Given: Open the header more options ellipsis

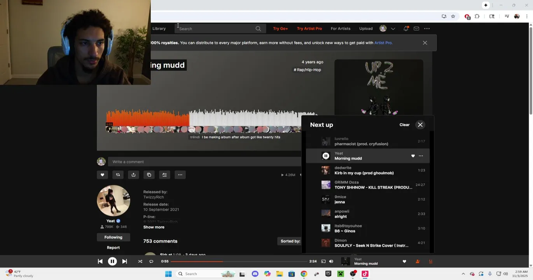Looking at the screenshot, I should [x=427, y=28].
